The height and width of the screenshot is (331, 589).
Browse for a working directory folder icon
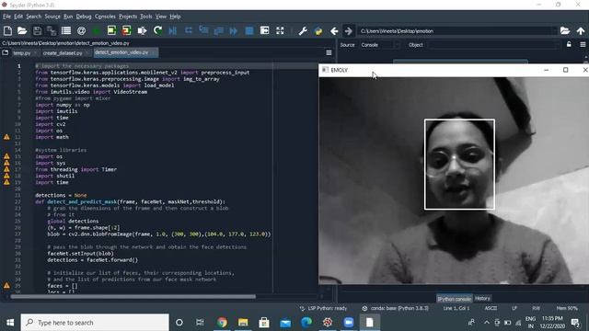[x=565, y=30]
